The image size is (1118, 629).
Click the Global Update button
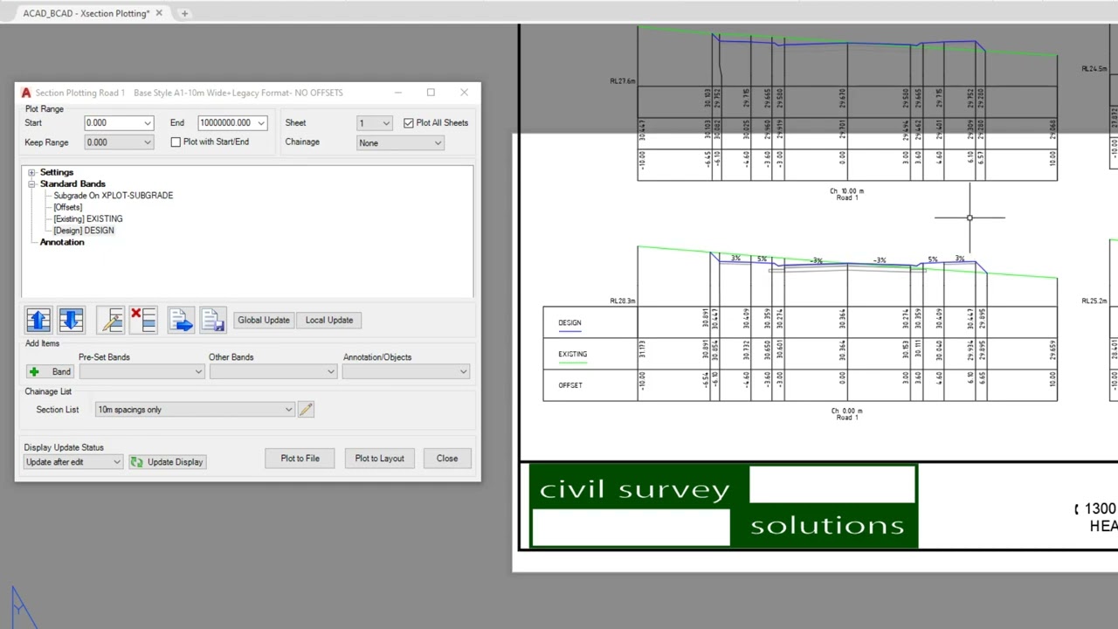click(264, 320)
